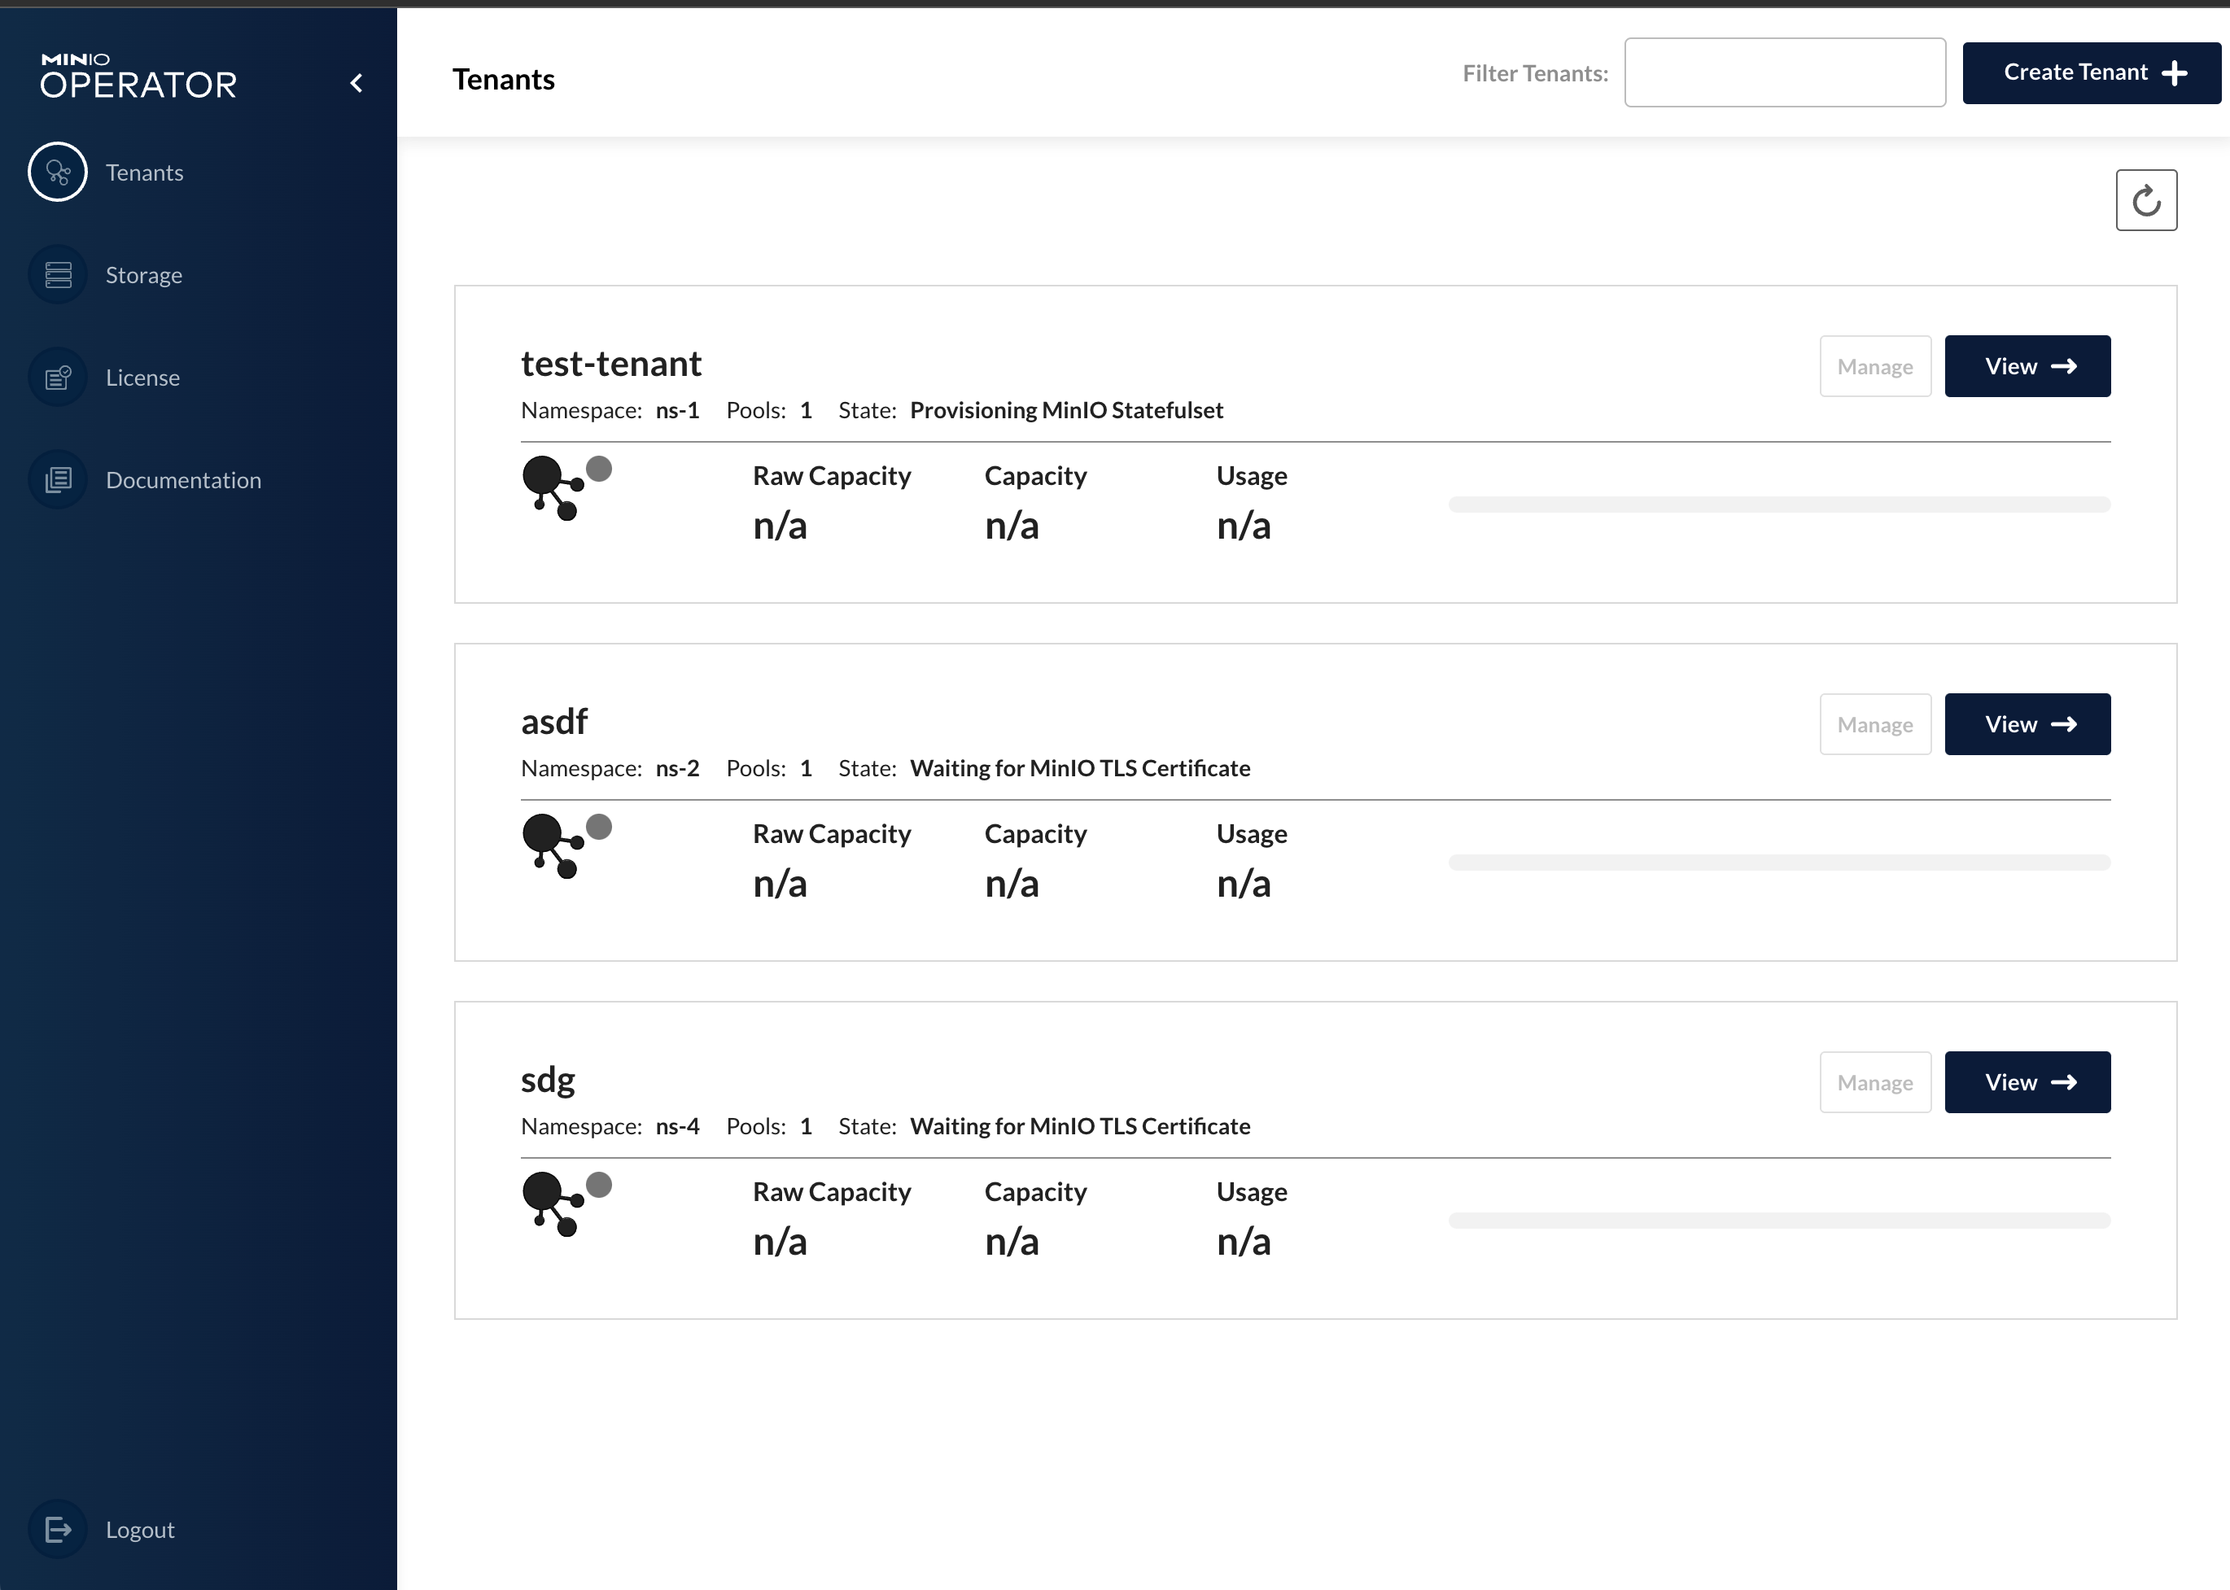Collapse the sidebar with the chevron
2230x1590 pixels.
pos(356,83)
